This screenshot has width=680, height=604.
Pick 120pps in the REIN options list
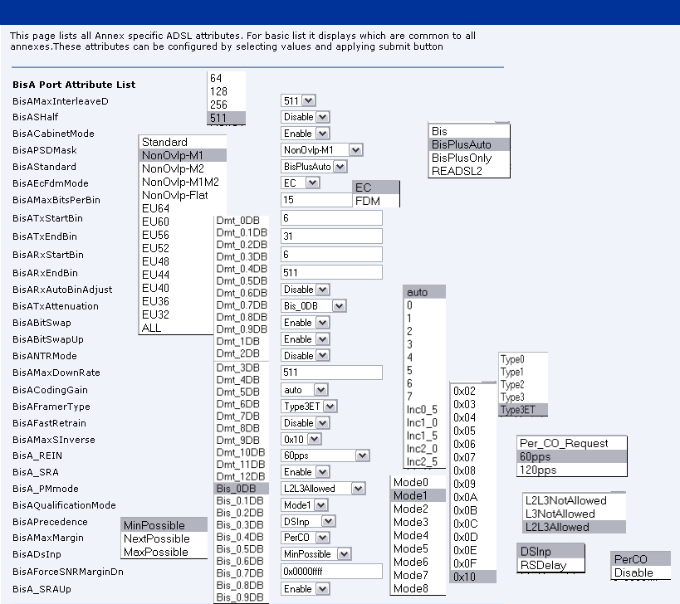click(539, 470)
